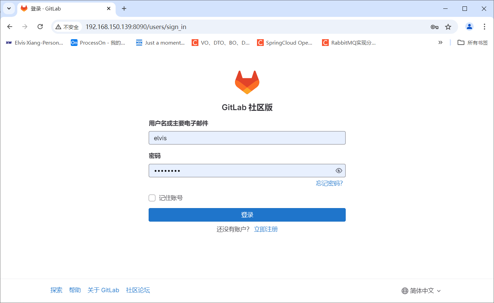This screenshot has width=494, height=303.
Task: Bookmark this page with star icon
Action: (x=448, y=27)
